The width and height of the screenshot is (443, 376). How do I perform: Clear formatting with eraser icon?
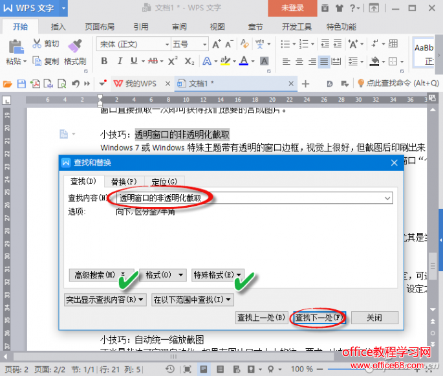coord(244,44)
